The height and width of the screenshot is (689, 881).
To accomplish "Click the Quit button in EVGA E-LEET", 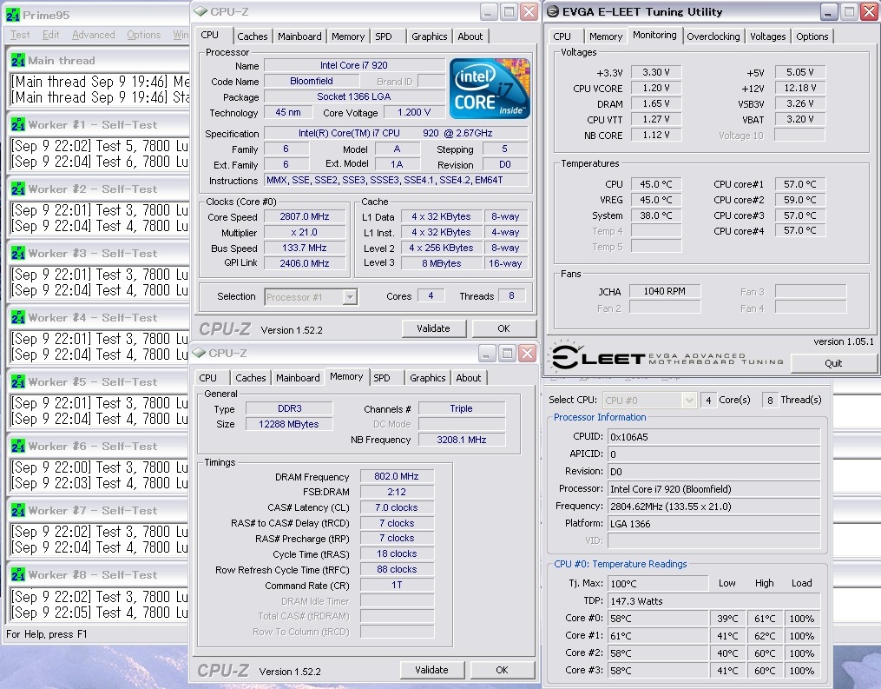I will pos(833,363).
